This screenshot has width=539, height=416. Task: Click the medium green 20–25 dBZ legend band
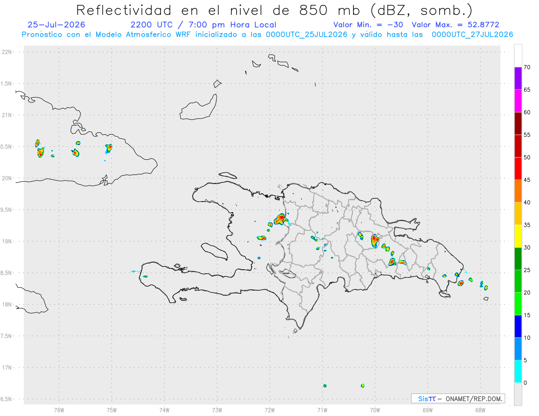coord(518,281)
